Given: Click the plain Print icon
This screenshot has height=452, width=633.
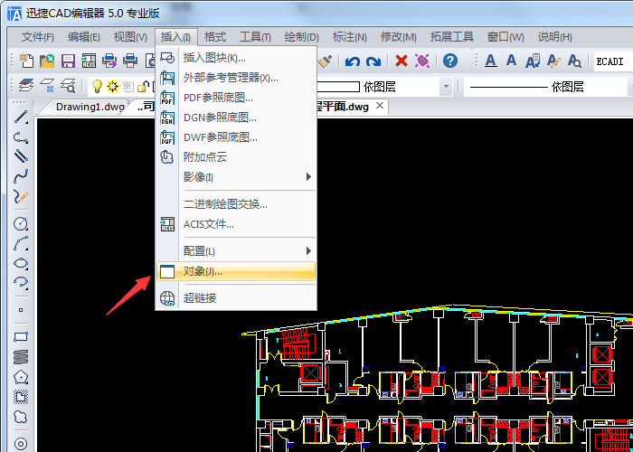Looking at the screenshot, I should [x=130, y=61].
